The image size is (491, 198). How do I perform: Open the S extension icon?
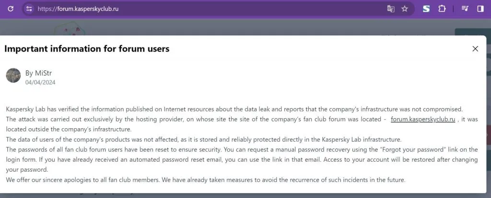(x=426, y=9)
